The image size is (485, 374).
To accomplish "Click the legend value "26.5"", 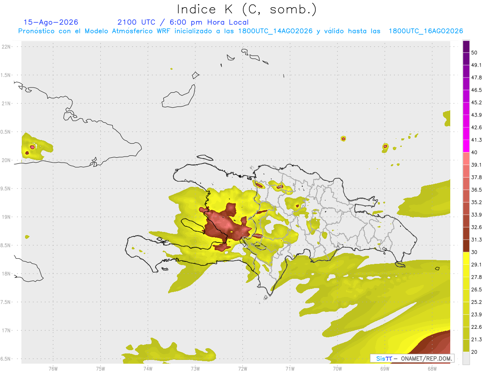I will click(477, 290).
